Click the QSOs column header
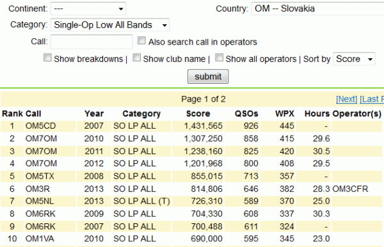This screenshot has height=247, width=384. (x=246, y=114)
